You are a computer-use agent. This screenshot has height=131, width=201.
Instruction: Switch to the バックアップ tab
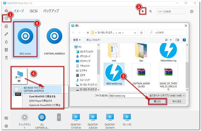(51, 11)
